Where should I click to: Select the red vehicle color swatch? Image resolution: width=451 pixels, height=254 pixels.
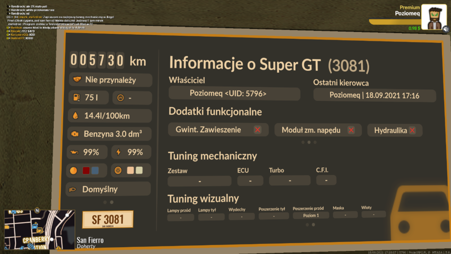tap(86, 170)
